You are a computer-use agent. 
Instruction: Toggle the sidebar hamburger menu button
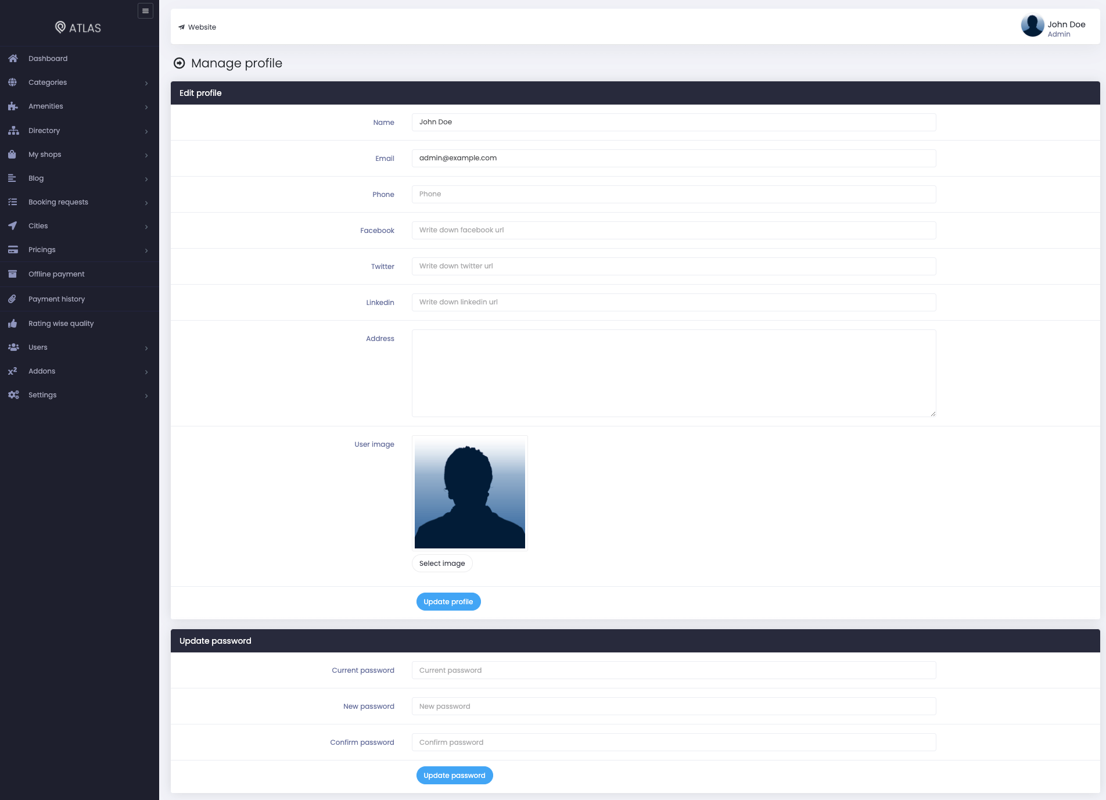click(x=145, y=10)
